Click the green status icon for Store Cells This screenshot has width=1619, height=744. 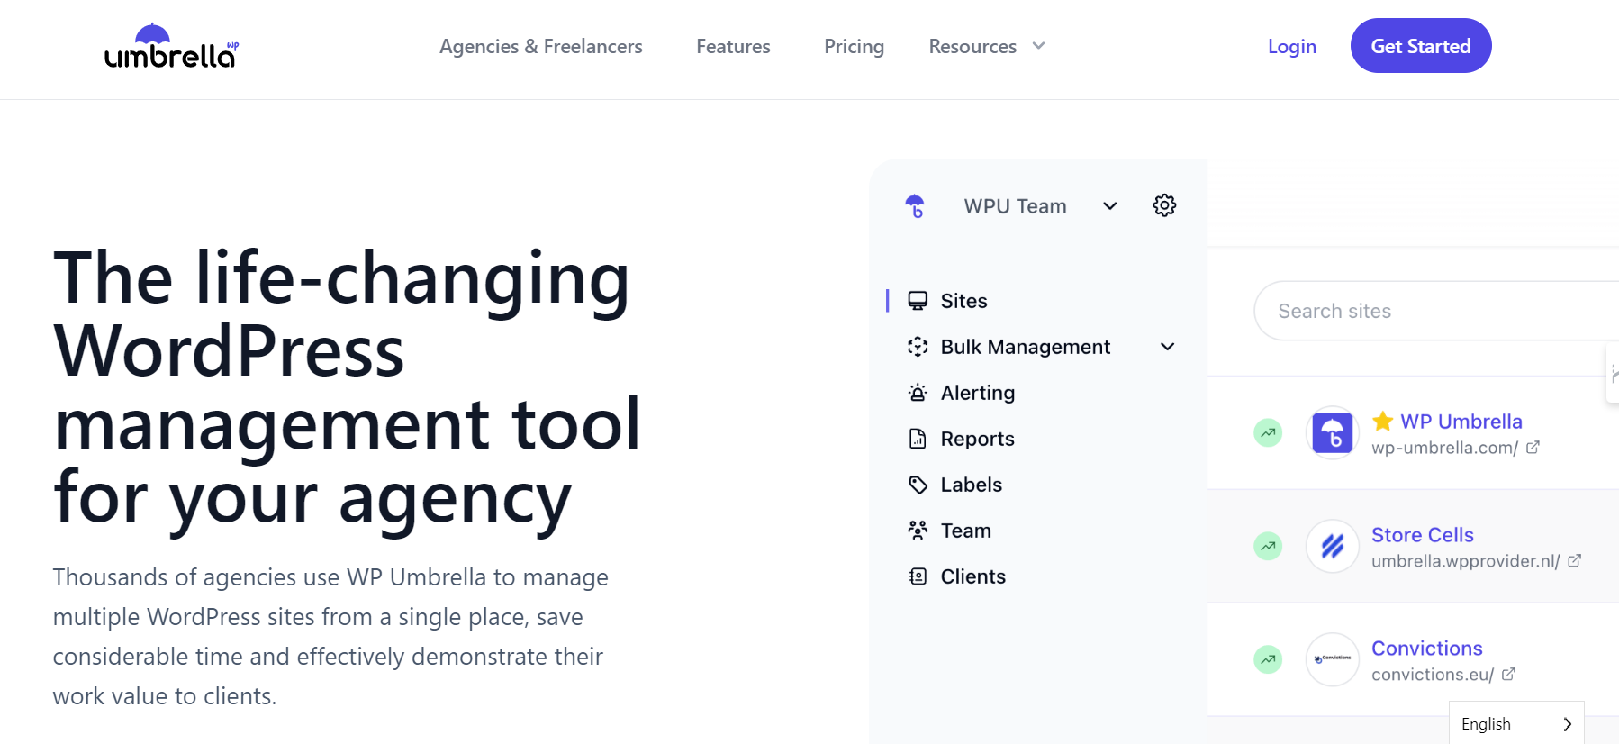[x=1268, y=546]
